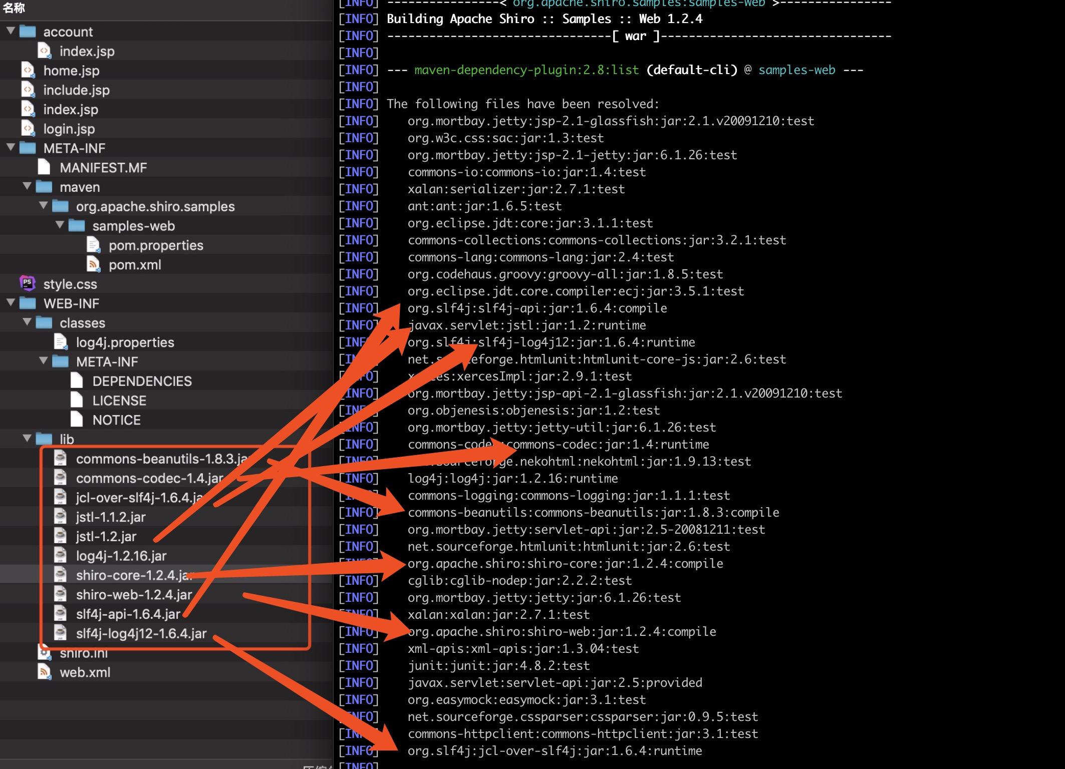This screenshot has height=769, width=1065.
Task: Click the include.jsp file icon
Action: tap(28, 90)
